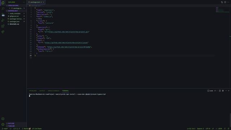
Task: Collapse the Open Editors section
Action: coord(13,6)
